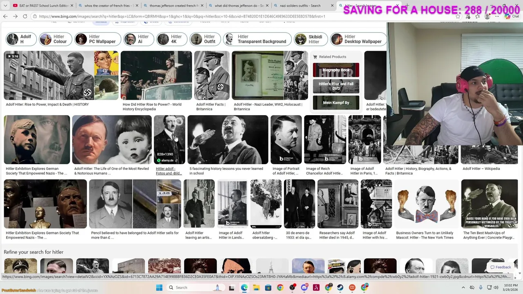Open the Mein Kampf By related product
Screen dimensions: 523x294
[x=336, y=102]
